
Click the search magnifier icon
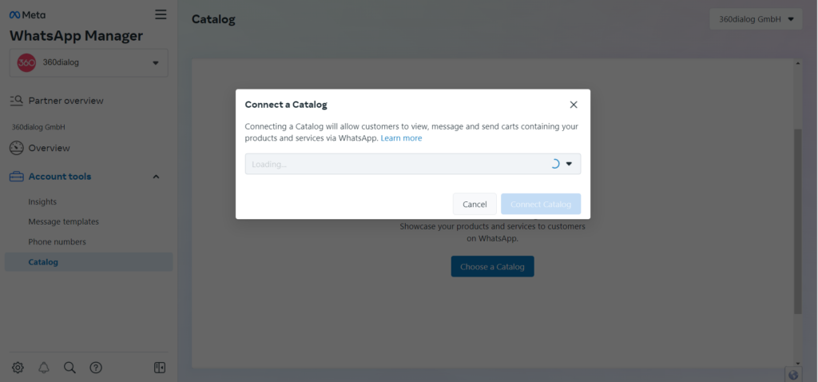(x=70, y=368)
